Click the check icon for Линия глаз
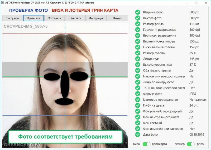This screenshot has height=150, width=211. (137, 59)
